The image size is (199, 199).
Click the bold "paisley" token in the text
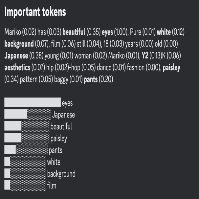171,68
